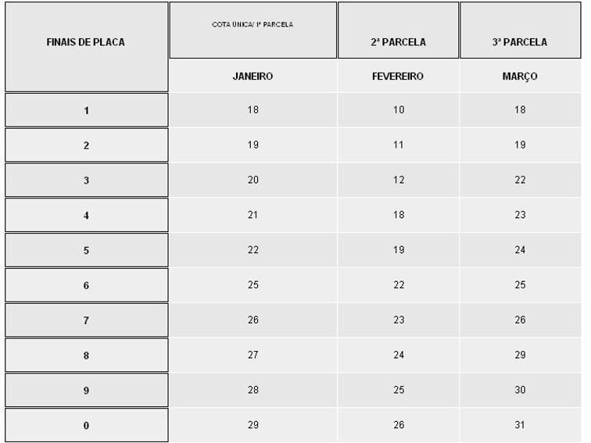Select plate ending 3 row header
Viewport: 591px width, 443px height.
click(86, 180)
